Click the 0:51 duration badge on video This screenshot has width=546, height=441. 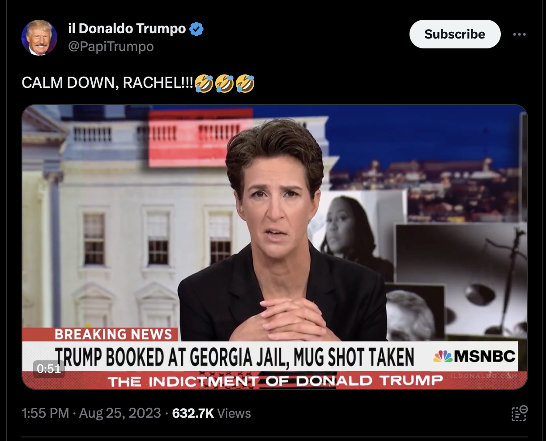49,368
